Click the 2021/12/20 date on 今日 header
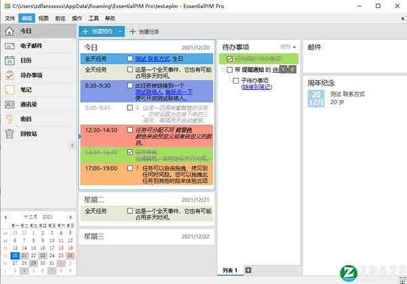Image resolution: width=407 pixels, height=284 pixels. 195,48
